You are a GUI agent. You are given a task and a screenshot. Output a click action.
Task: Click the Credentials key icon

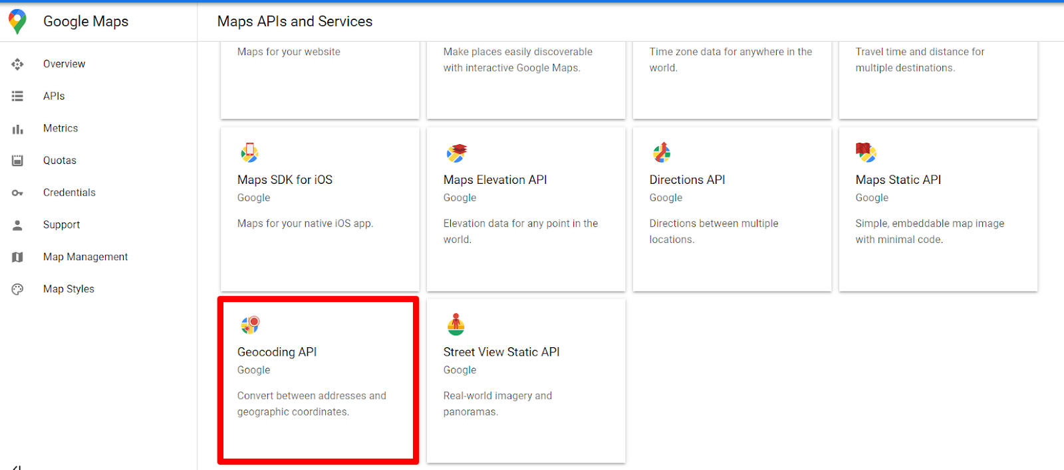coord(17,193)
